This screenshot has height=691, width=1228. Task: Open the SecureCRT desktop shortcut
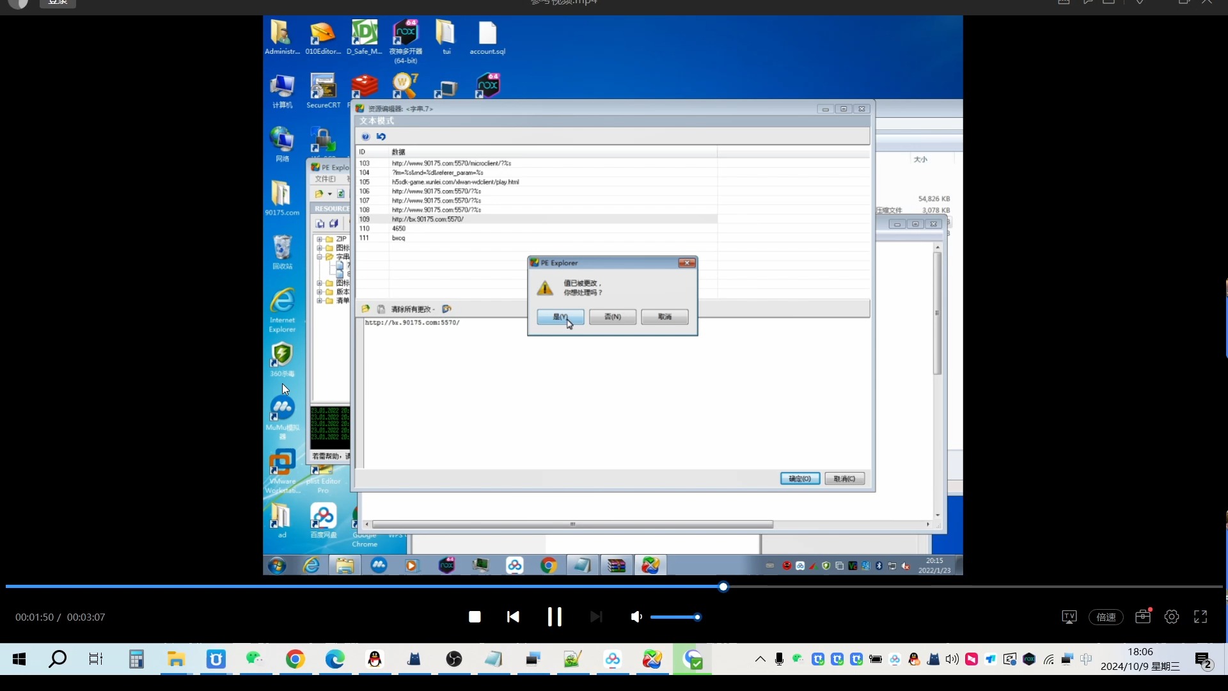[x=323, y=90]
